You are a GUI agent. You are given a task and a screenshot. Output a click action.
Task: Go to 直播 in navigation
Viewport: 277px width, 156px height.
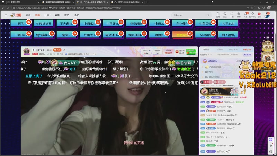(37, 15)
